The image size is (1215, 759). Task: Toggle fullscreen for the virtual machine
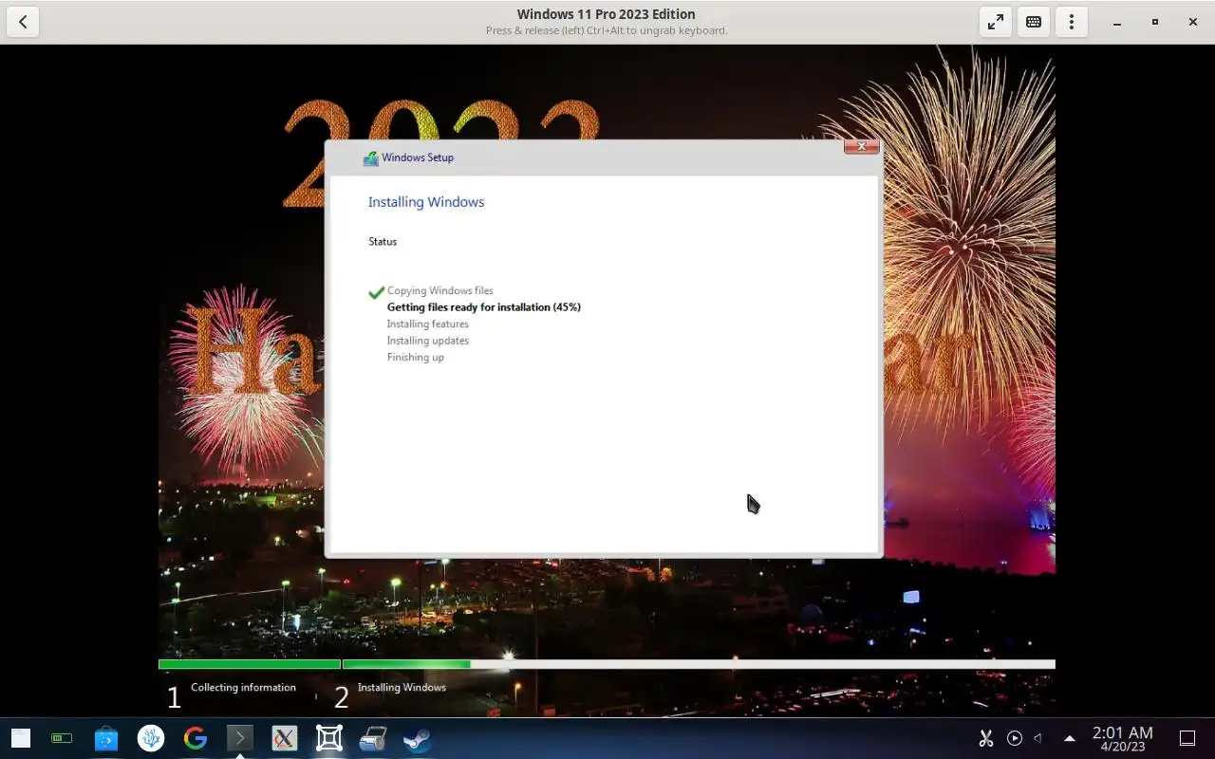996,22
